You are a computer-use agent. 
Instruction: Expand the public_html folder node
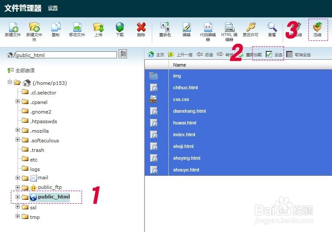coord(17,197)
